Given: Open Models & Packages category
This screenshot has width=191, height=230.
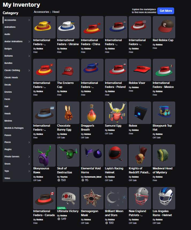Looking at the screenshot, I should pyautogui.click(x=17, y=128).
